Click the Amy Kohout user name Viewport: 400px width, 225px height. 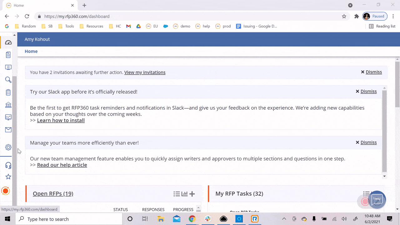[x=37, y=39]
